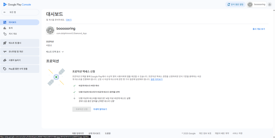Open 개인 정보 보호 footer link
The width and height of the screenshot is (275, 138).
(x=205, y=134)
